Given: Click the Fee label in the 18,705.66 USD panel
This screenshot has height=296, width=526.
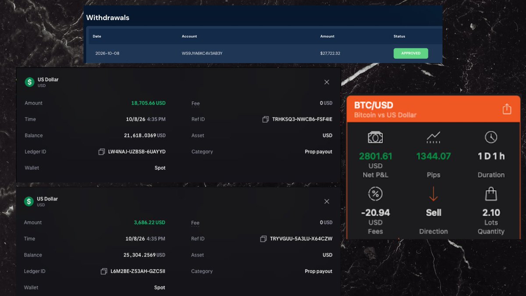Looking at the screenshot, I should coord(195,103).
